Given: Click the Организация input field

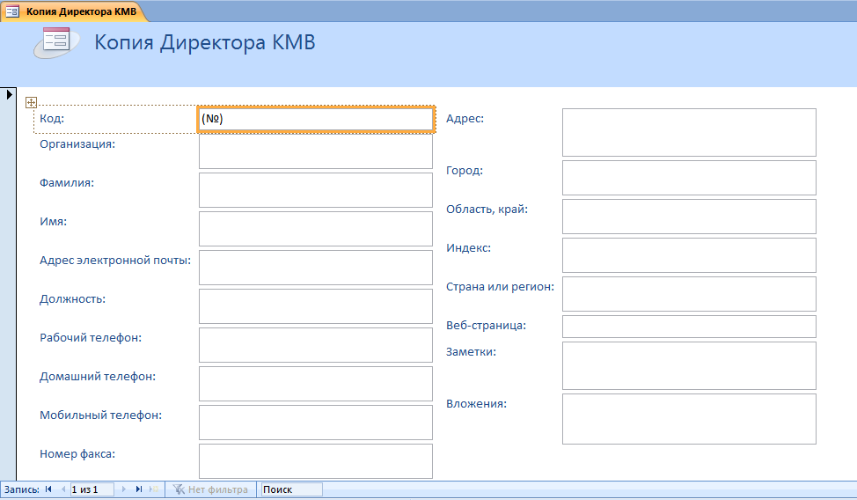Looking at the screenshot, I should [316, 151].
